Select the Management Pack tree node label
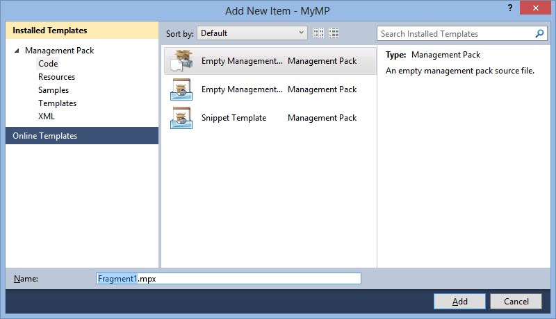Screen dimensions: 556x319 pyautogui.click(x=59, y=51)
